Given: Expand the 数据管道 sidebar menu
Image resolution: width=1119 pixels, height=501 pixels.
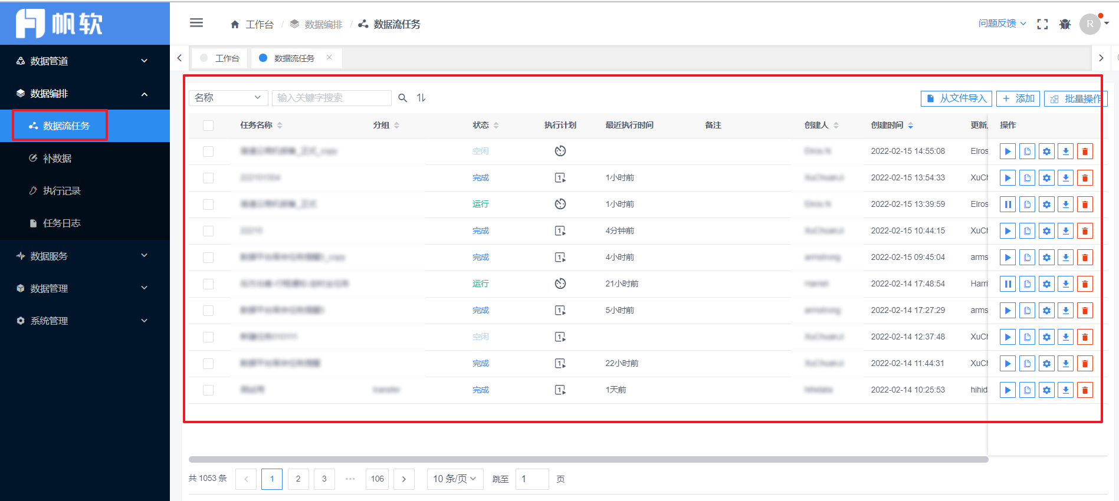Looking at the screenshot, I should [85, 61].
